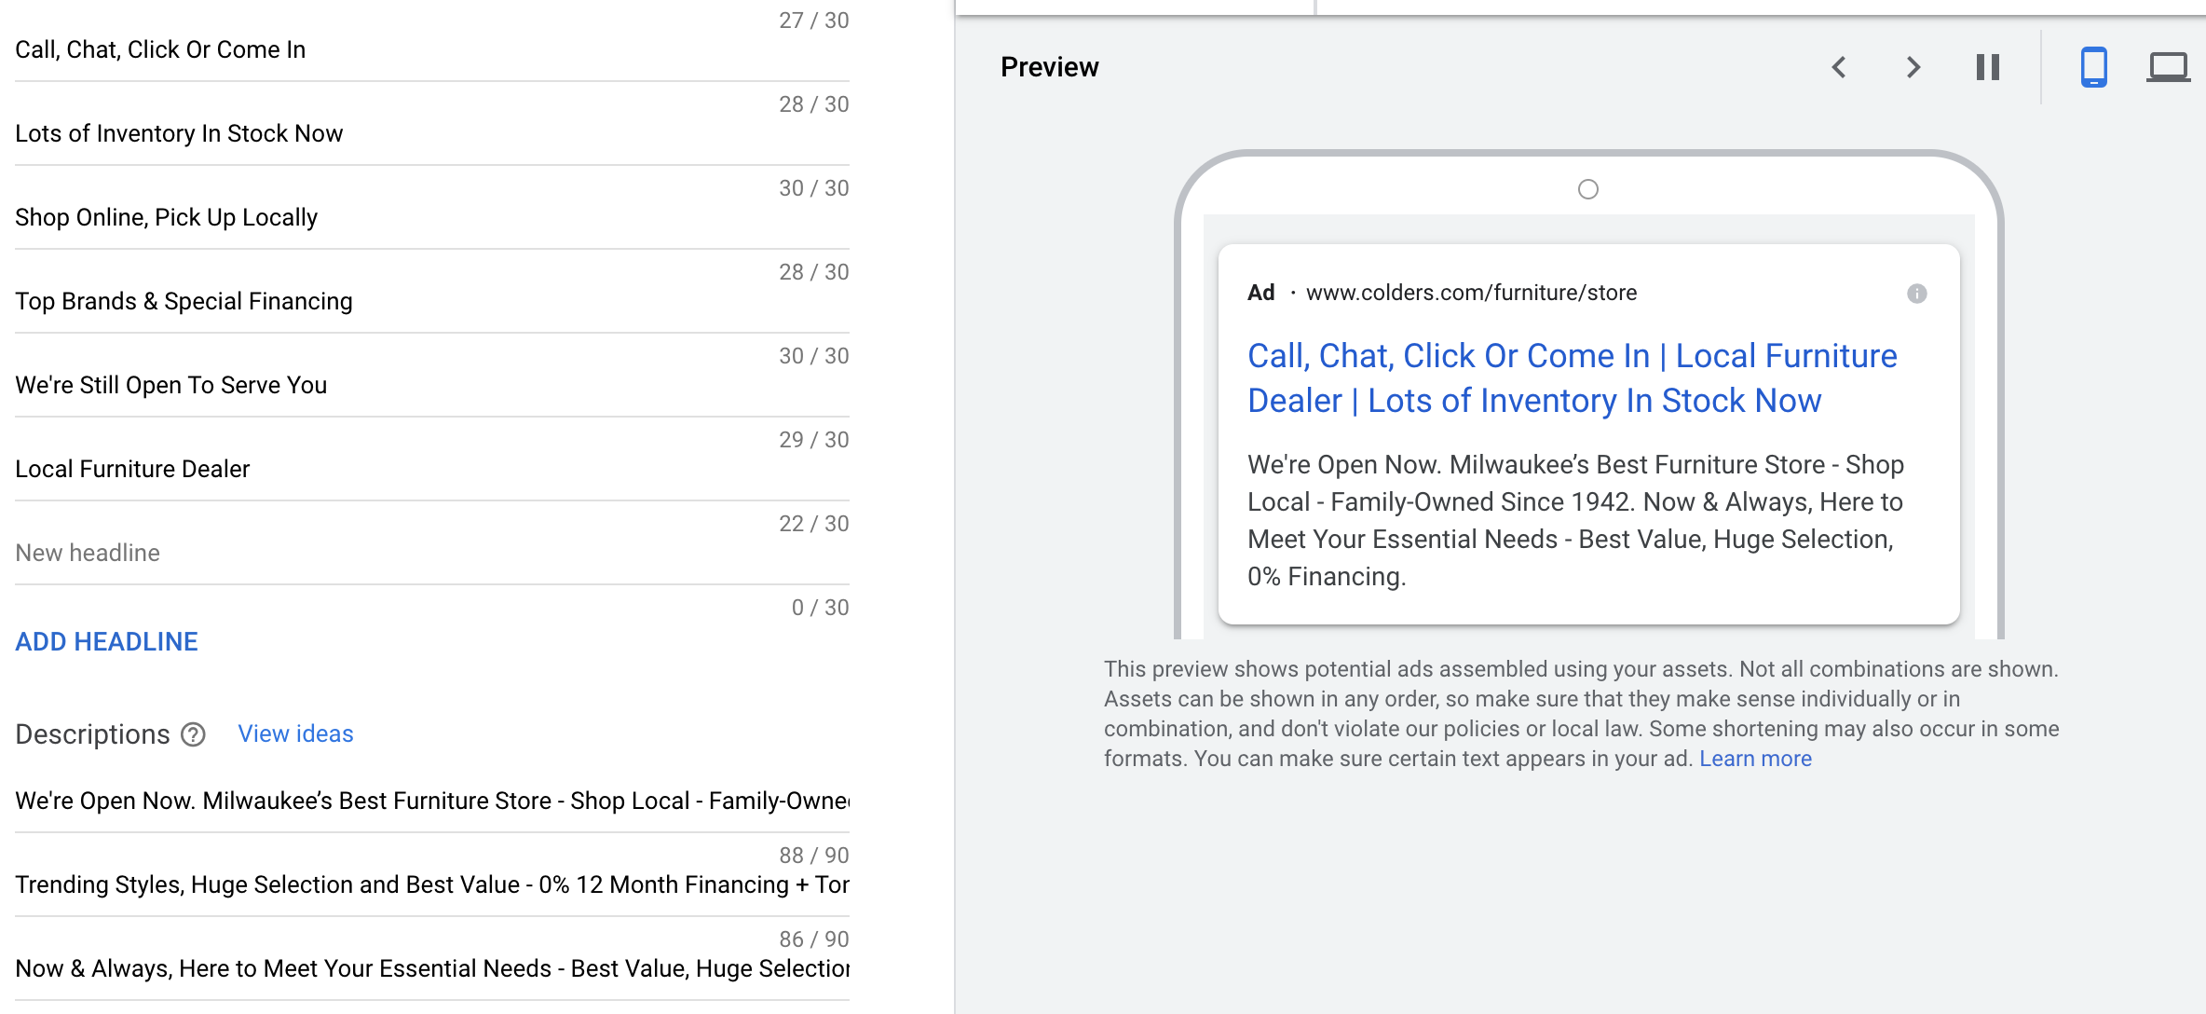Open Descriptions help question mark icon

pyautogui.click(x=193, y=734)
